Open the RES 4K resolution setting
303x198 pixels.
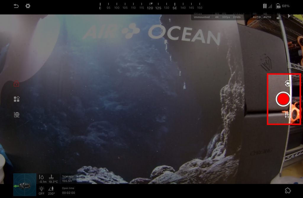pos(217,16)
